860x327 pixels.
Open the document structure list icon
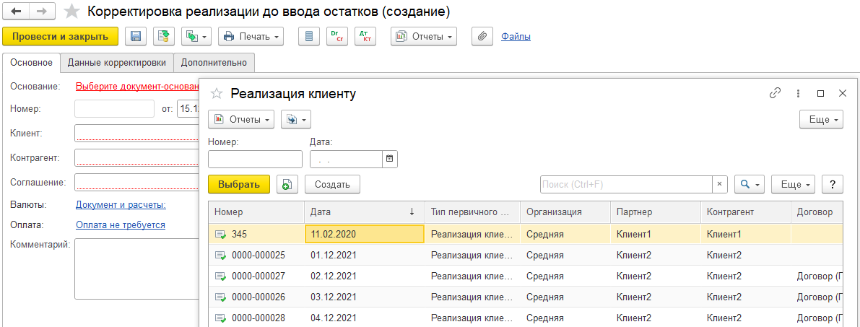tap(310, 36)
